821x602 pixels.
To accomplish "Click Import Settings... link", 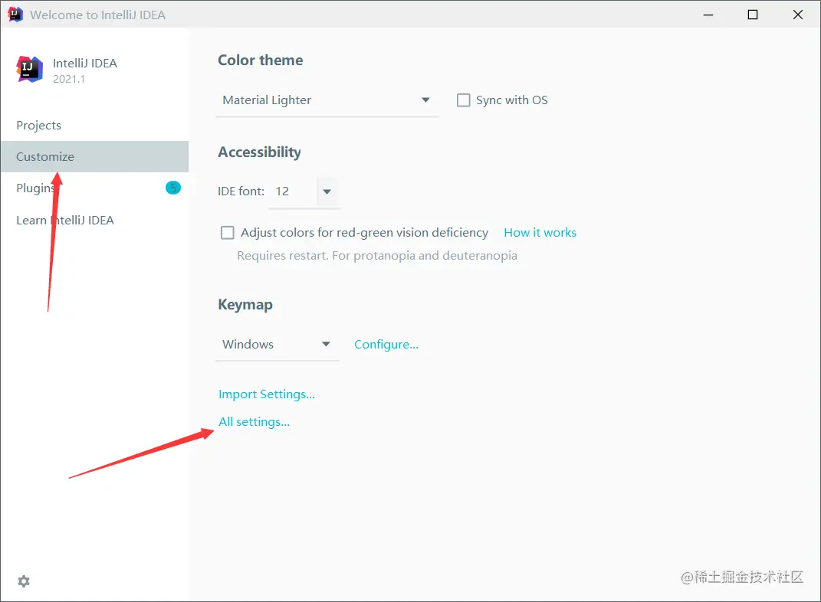I will point(267,394).
